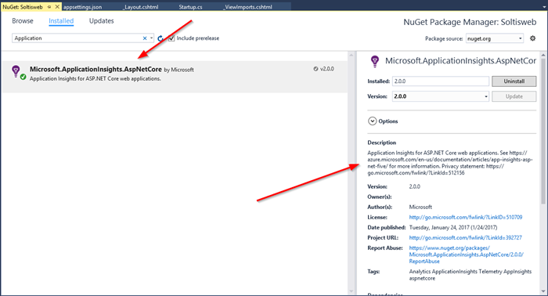Viewport: 548px width, 296px height.
Task: Click the lightbulb icon in the details header
Action: pyautogui.click(x=375, y=61)
